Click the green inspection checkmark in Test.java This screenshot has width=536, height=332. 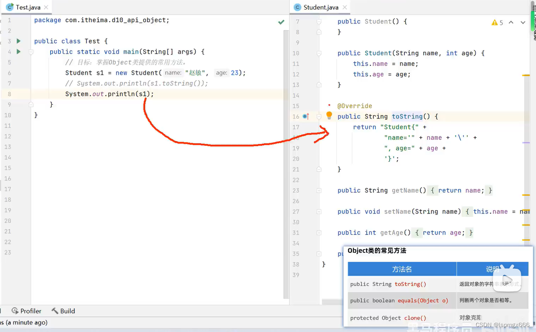coord(281,21)
